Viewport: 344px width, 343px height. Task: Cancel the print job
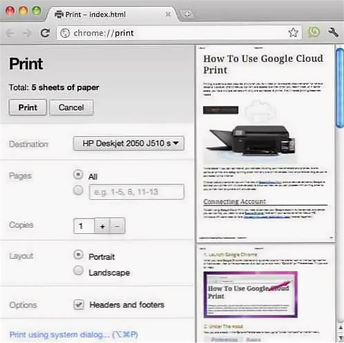click(71, 107)
